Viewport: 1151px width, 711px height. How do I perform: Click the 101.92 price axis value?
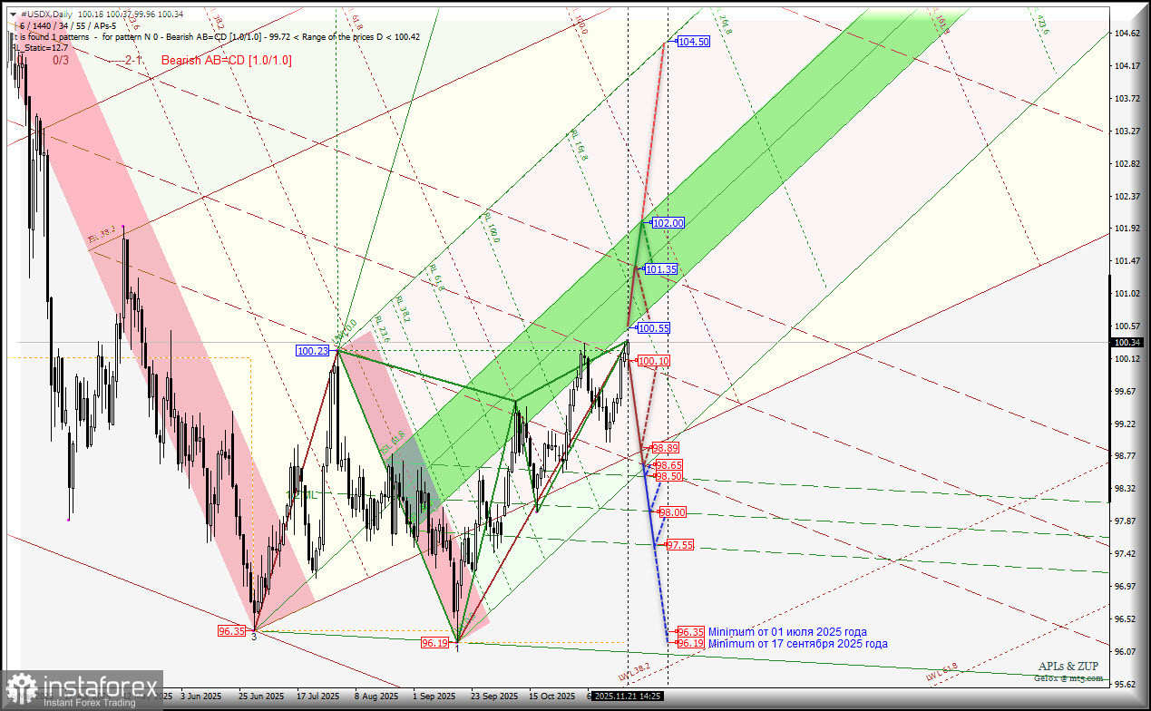point(1127,229)
